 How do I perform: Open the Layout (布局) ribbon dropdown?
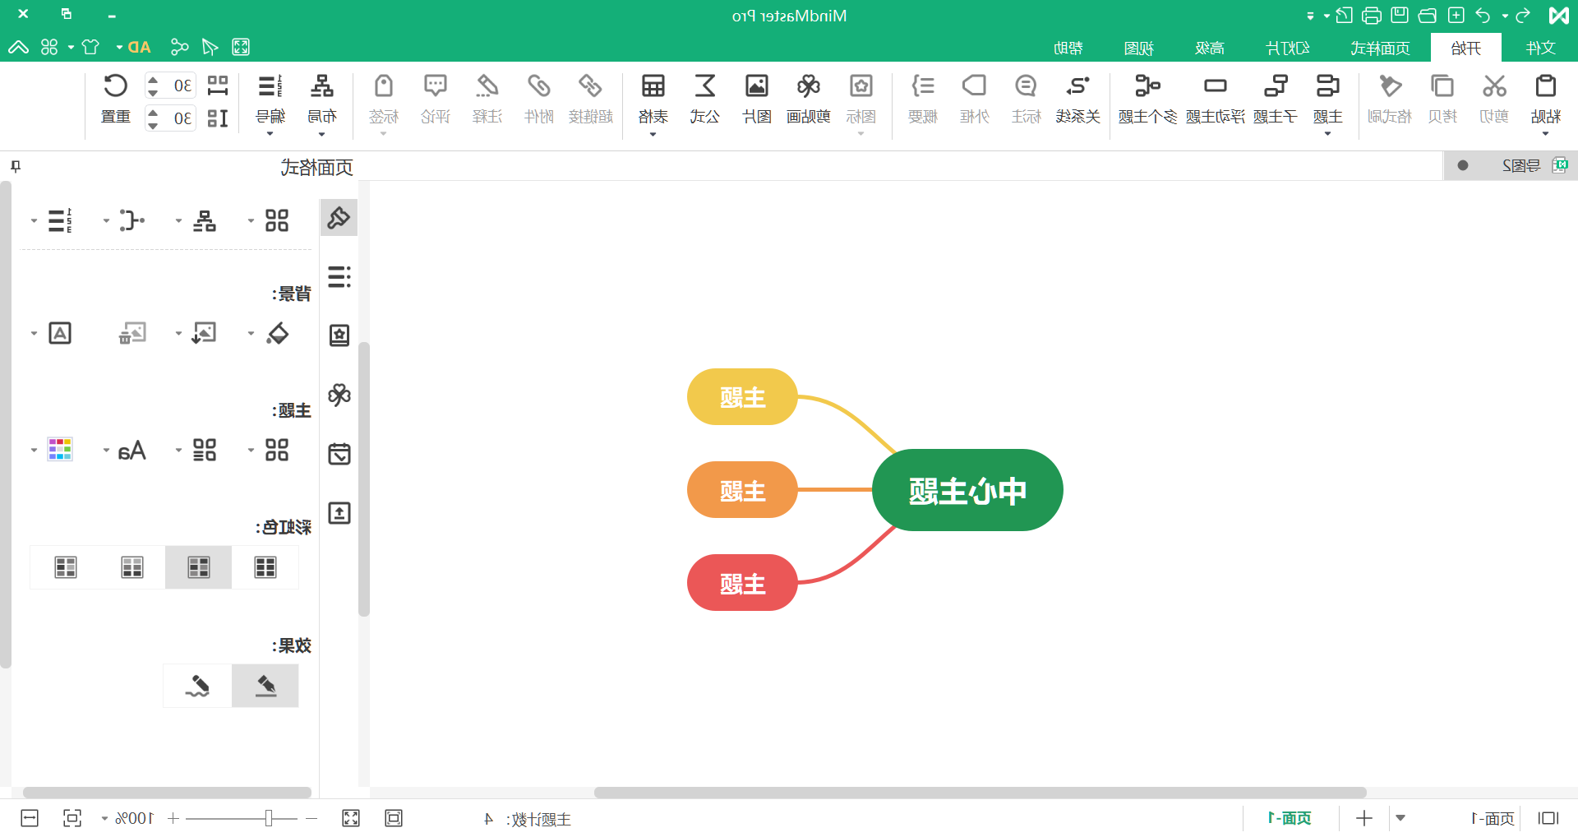pos(321,133)
